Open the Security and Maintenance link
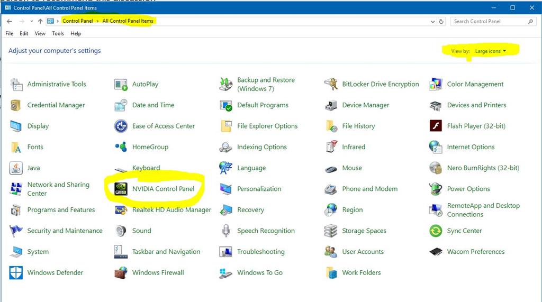This screenshot has width=542, height=302. (x=65, y=231)
